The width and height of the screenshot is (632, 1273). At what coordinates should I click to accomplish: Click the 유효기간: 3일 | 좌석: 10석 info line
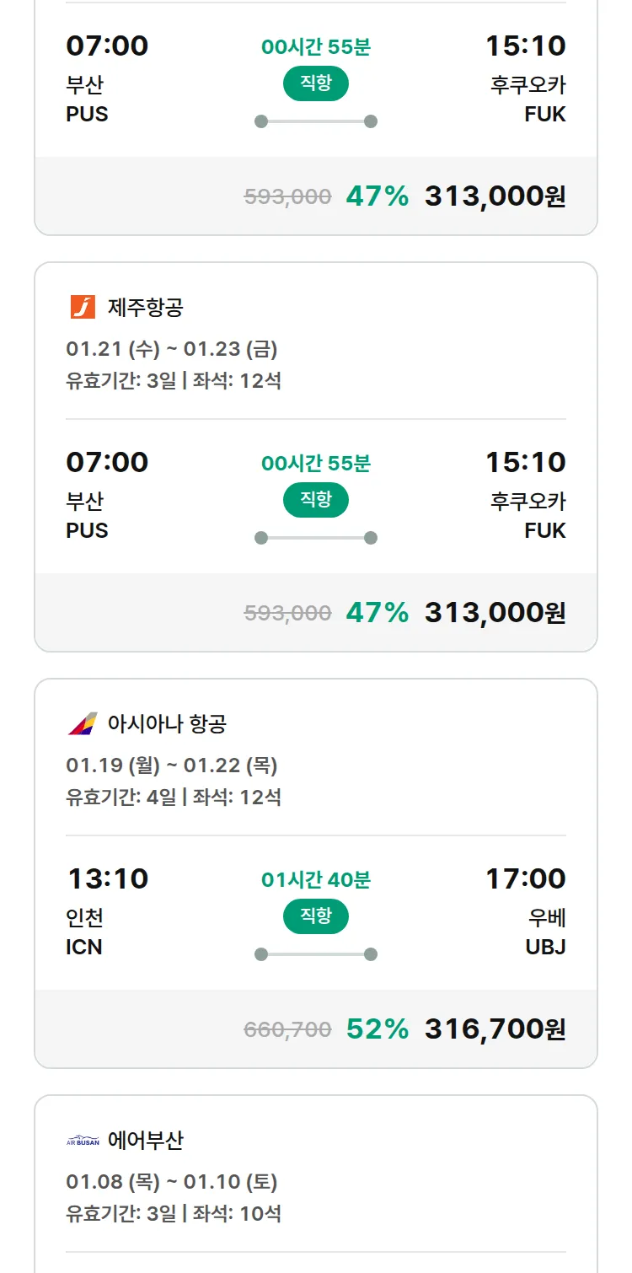pos(174,1213)
